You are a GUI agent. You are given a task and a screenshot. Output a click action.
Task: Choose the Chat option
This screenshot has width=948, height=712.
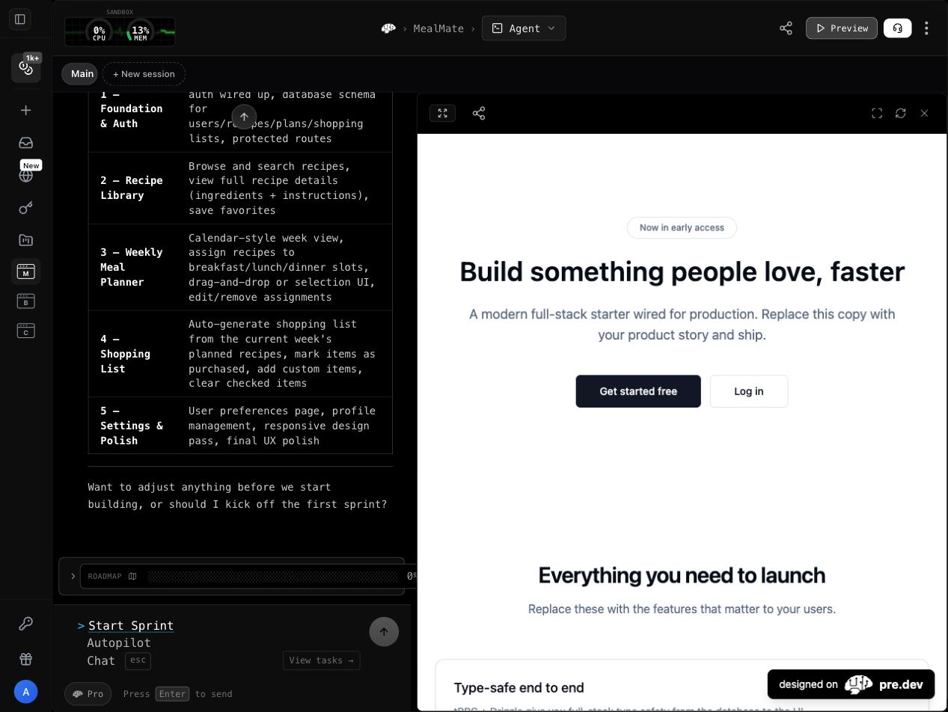(101, 661)
